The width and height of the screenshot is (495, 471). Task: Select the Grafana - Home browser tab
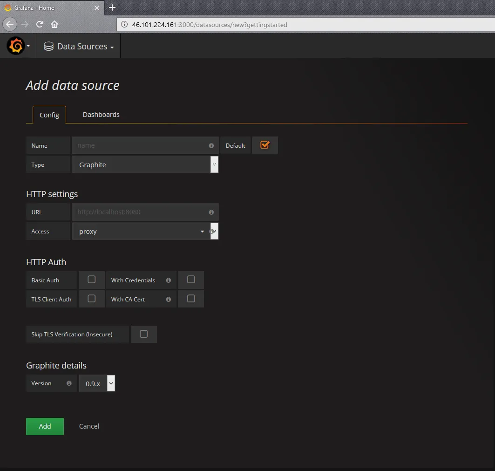tap(52, 8)
